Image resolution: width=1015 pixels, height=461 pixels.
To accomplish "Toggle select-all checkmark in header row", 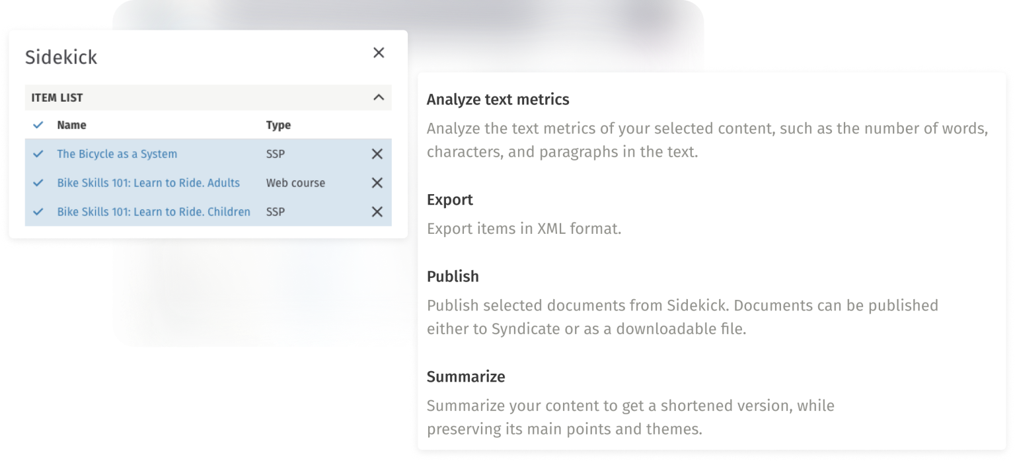I will (x=38, y=125).
